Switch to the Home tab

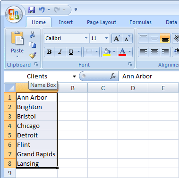pos(39,22)
